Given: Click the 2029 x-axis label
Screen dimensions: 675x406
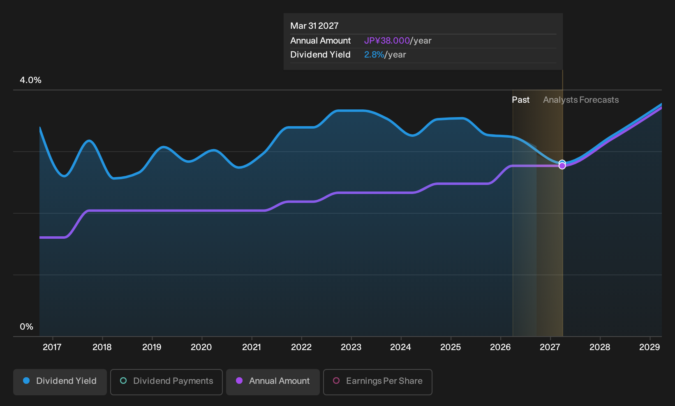Looking at the screenshot, I should tap(650, 347).
